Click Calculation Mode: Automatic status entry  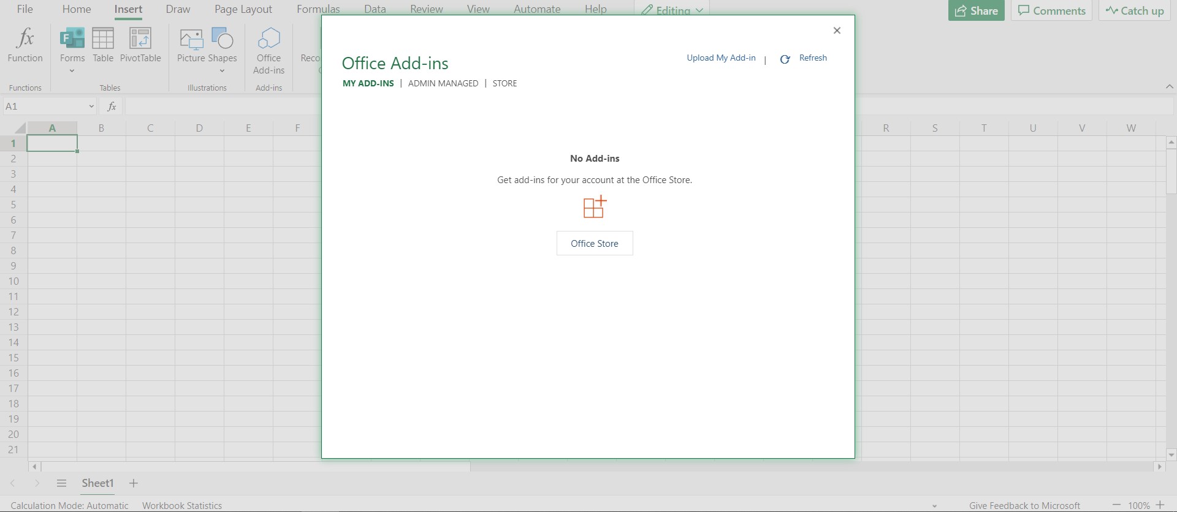(x=70, y=505)
